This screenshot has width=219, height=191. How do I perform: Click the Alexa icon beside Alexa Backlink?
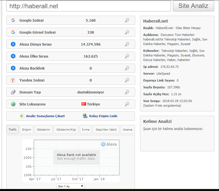13,68
